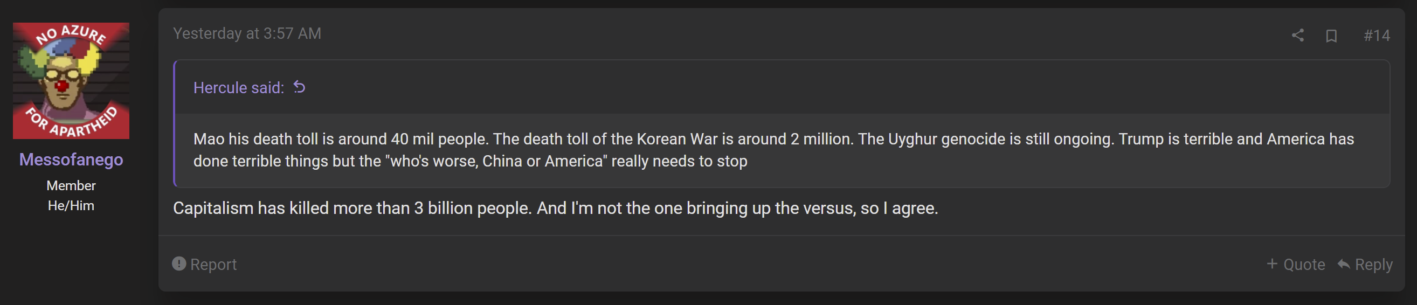This screenshot has width=1417, height=305.
Task: Open the post permalink number #14
Action: coord(1377,36)
